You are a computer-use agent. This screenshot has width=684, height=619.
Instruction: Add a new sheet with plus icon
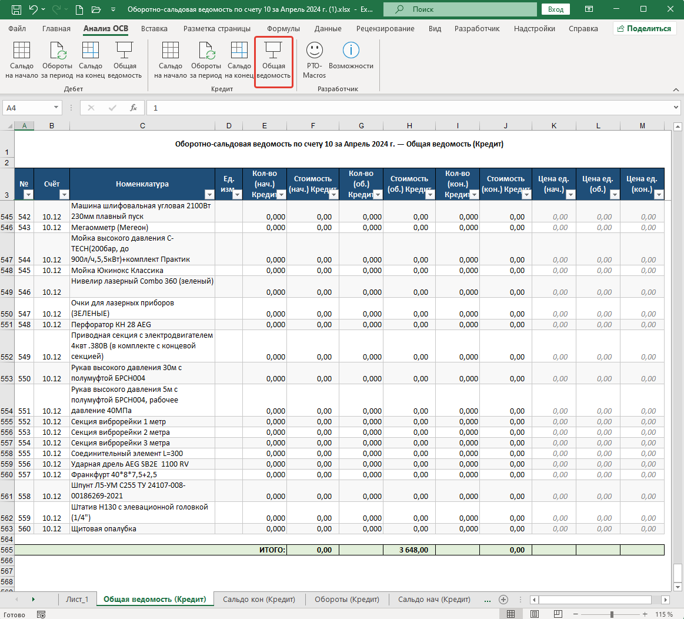[x=503, y=600]
